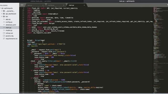Viewport: 168px width, 94px height.
Task: Click the app.py file type icon
Action: (4, 19)
